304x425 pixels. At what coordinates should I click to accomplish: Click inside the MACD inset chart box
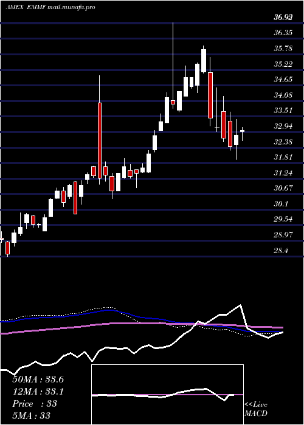[x=167, y=395]
